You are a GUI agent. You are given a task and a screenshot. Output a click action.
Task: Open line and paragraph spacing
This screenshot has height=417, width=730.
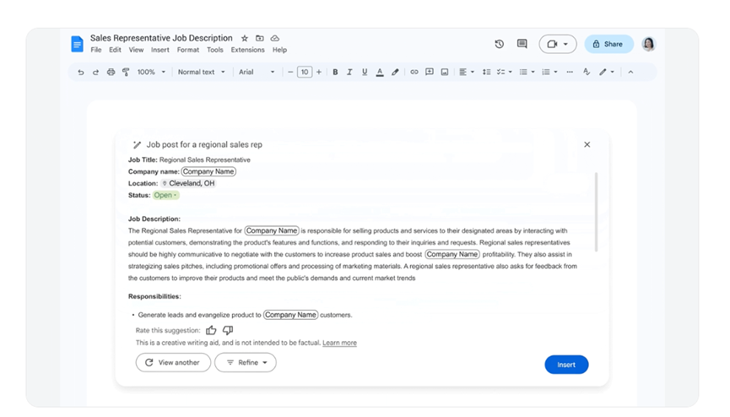(486, 73)
